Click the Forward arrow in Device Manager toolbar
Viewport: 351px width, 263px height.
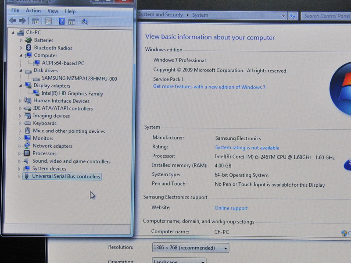pyautogui.click(x=22, y=21)
